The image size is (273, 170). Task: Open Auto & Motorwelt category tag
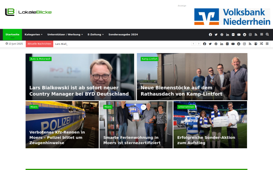[x=40, y=59]
